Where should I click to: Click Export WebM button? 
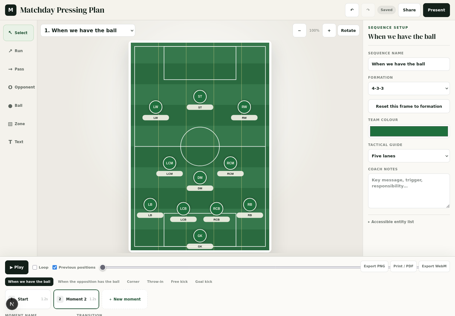[434, 266]
